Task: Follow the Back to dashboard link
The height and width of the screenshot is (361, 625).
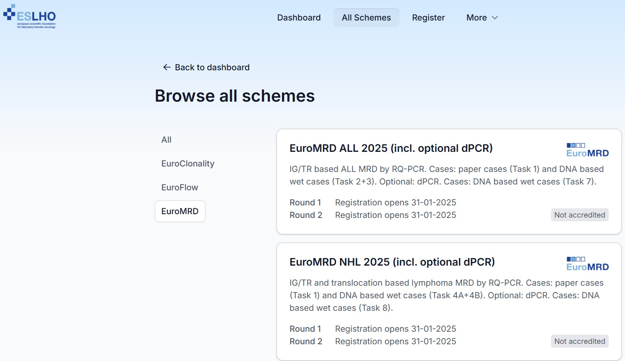Action: tap(212, 67)
